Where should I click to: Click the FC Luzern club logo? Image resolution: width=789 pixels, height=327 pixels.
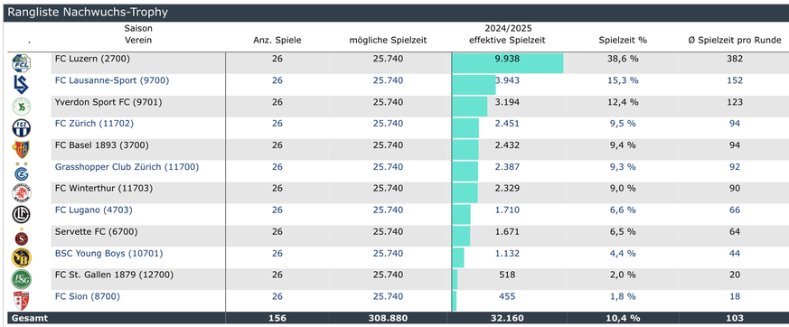pos(21,63)
